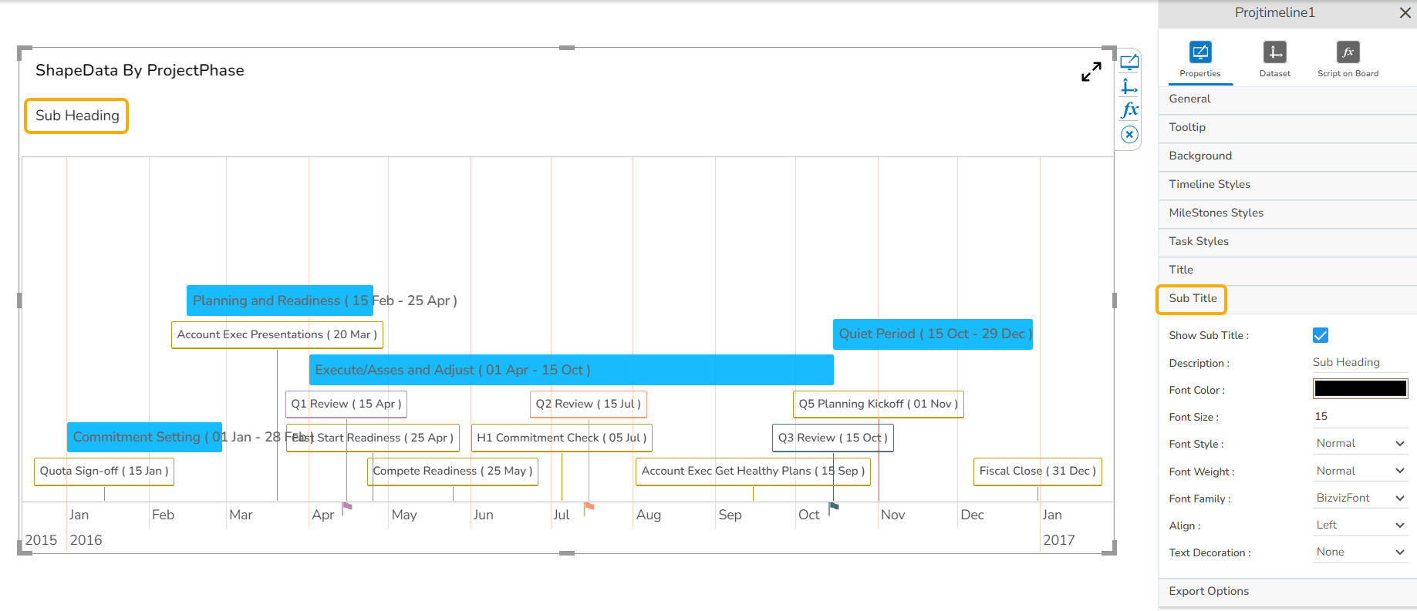Open the Font Weight dropdown
This screenshot has width=1417, height=611.
pos(1360,471)
